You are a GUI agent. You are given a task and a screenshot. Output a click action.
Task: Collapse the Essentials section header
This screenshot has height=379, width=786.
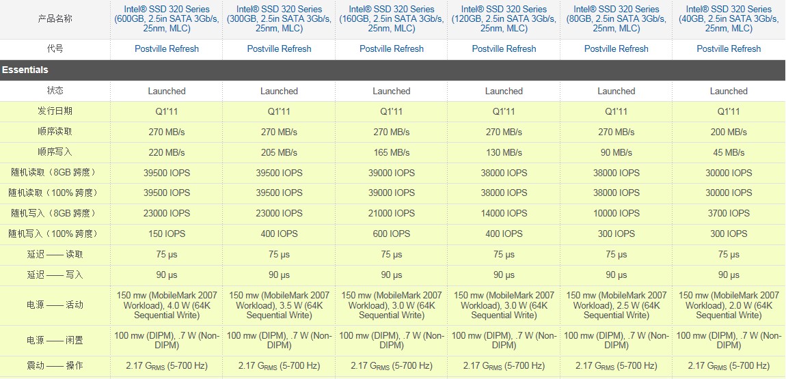click(x=392, y=70)
